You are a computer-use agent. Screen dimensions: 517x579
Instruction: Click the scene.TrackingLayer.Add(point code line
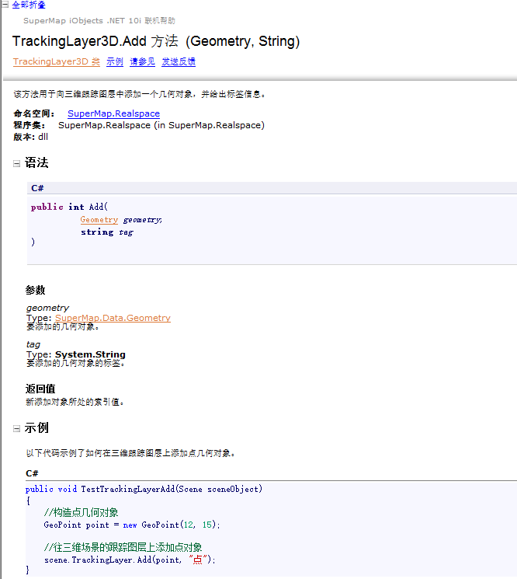pos(130,560)
